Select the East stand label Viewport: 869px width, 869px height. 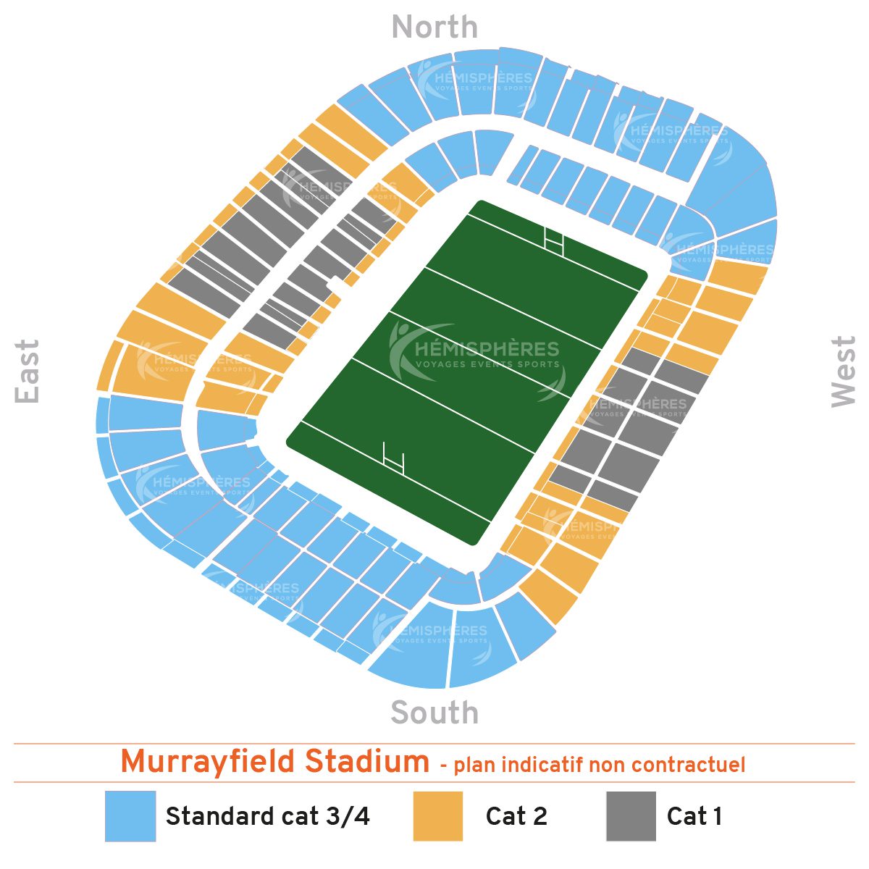[28, 371]
